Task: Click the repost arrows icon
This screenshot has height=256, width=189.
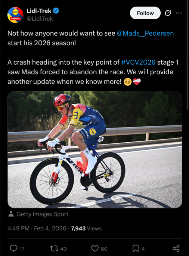Action: point(55,248)
